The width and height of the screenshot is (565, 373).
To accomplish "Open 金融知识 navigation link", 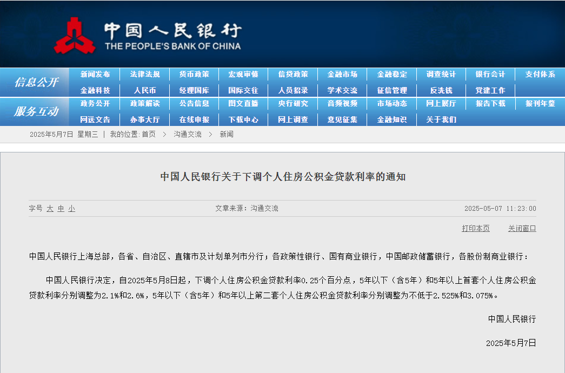I will (392, 119).
